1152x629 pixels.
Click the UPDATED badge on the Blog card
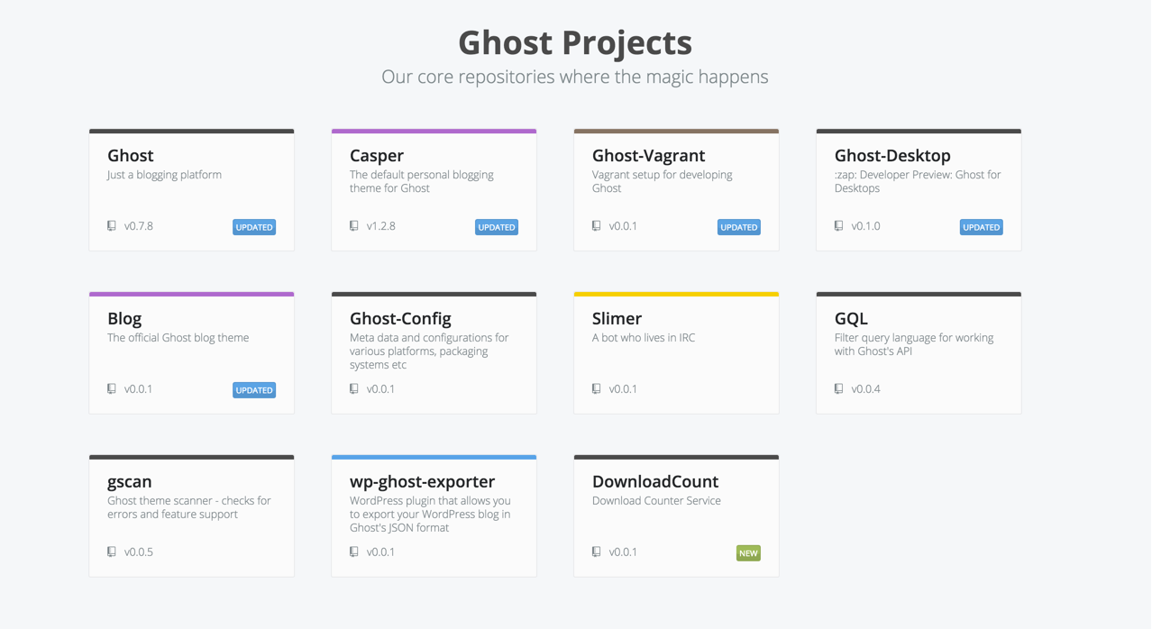coord(254,390)
